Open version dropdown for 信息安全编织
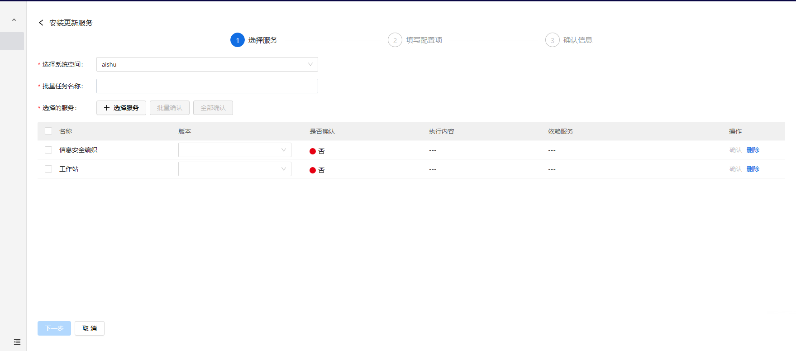796x351 pixels. [x=235, y=150]
